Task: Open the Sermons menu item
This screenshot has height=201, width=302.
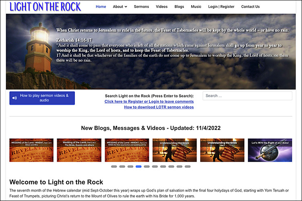Action: [141, 6]
